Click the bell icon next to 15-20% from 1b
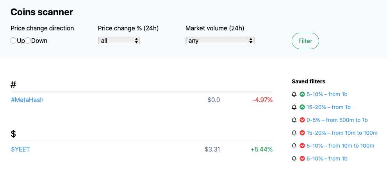This screenshot has width=387, height=171. [294, 107]
